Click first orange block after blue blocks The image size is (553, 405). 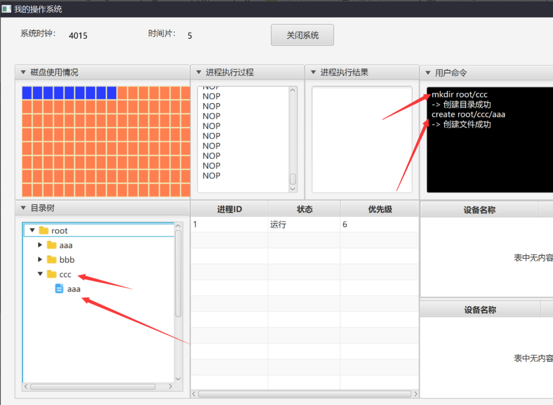122,92
